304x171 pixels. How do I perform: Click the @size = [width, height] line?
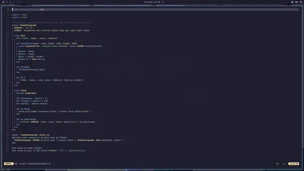pos(31,57)
